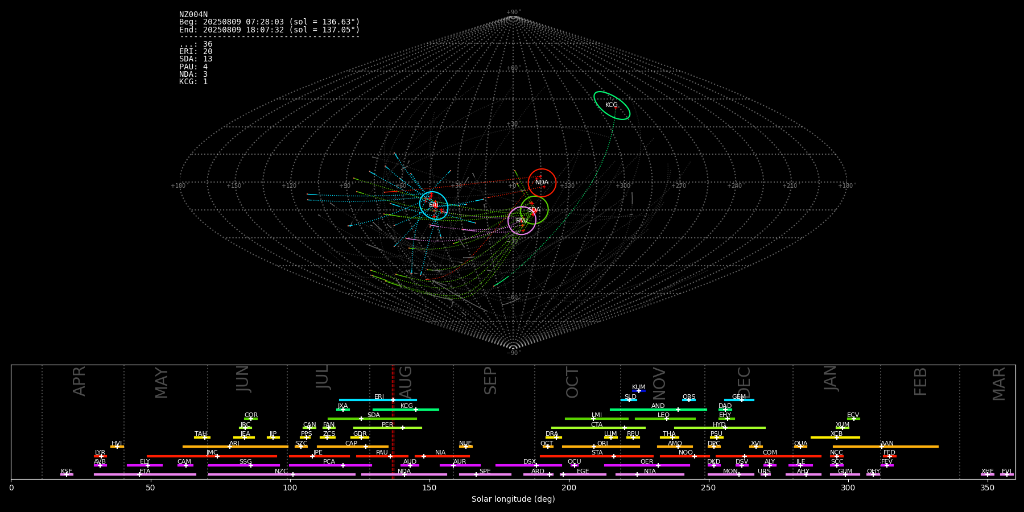
Task: Click the KUM shower bar in timeline
Action: [639, 391]
